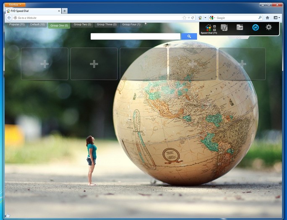Image resolution: width=287 pixels, height=220 pixels.
Task: Open Speed Dial settings gear
Action: click(x=269, y=27)
